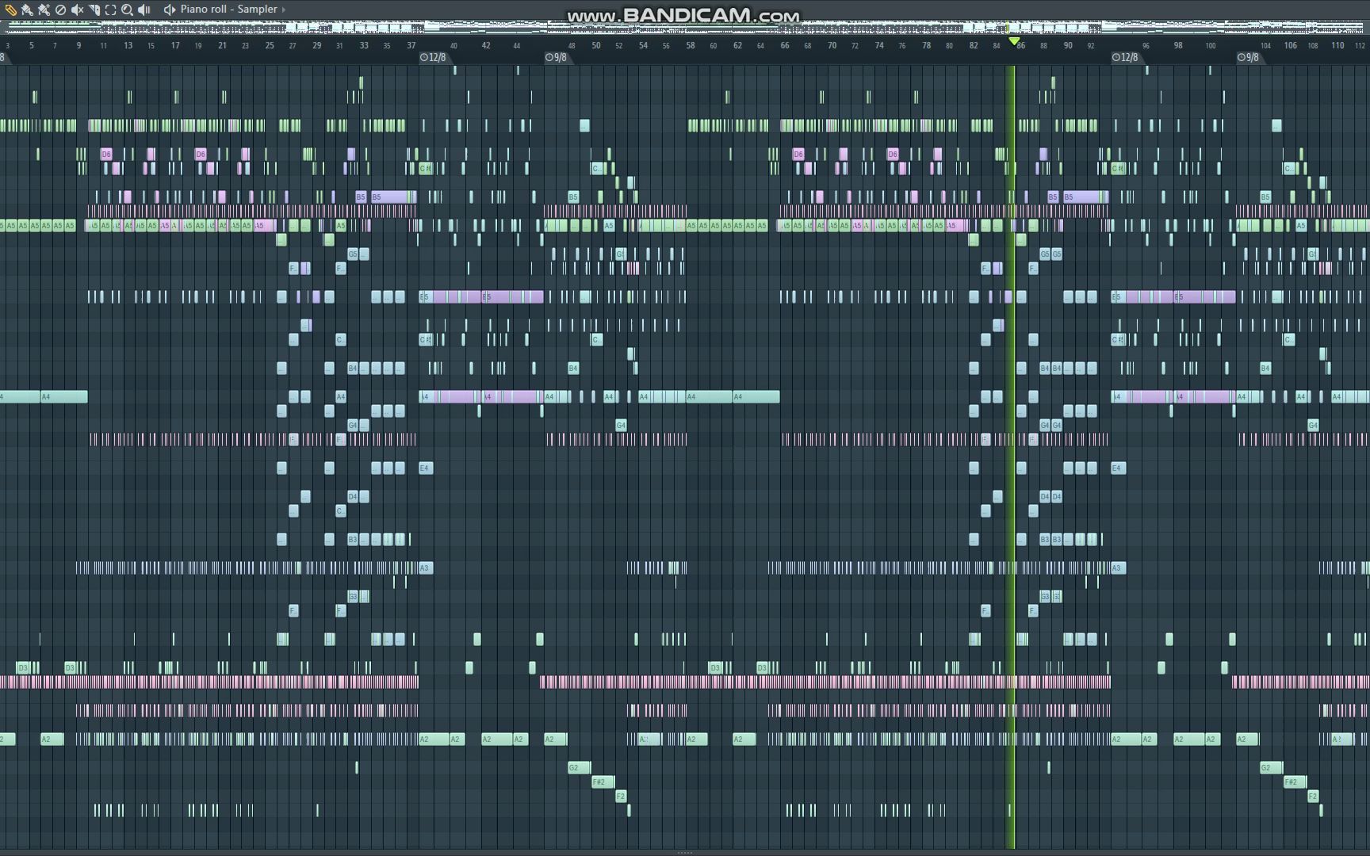Select the G2 note near bar 104
Image resolution: width=1370 pixels, height=856 pixels.
pos(1271,767)
